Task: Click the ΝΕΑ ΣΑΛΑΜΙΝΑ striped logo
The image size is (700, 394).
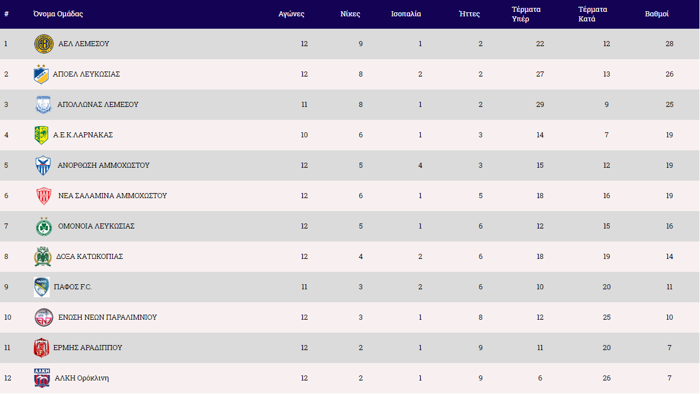Action: click(43, 196)
